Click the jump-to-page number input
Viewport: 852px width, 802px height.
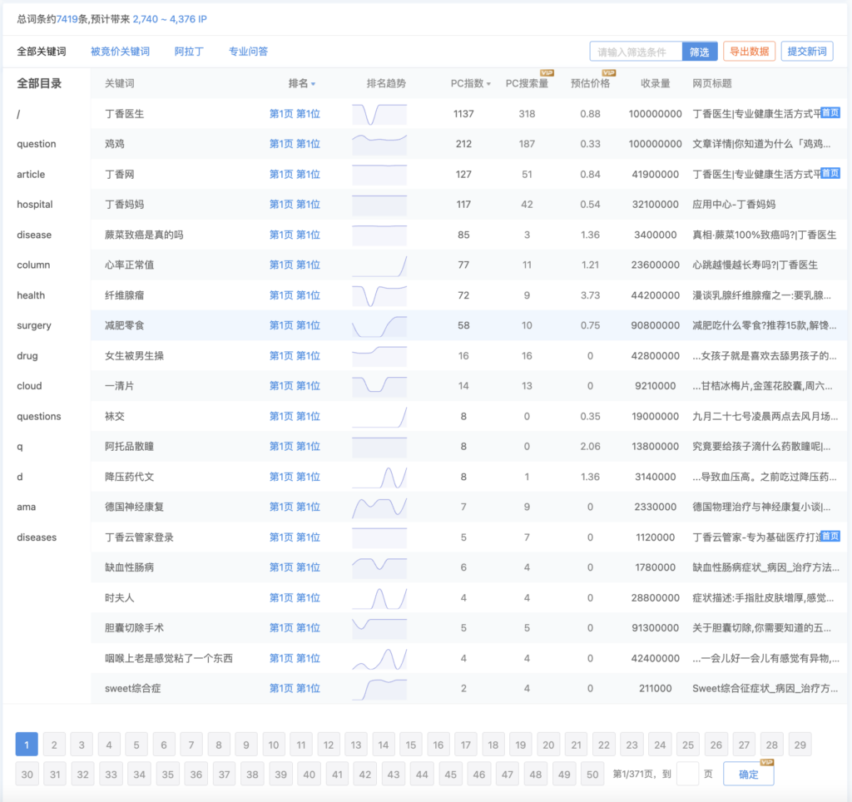[687, 775]
